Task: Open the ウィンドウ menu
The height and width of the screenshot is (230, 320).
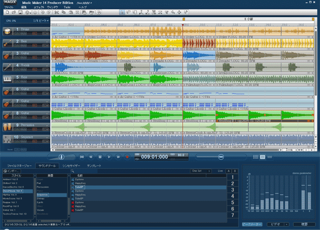Action: point(53,7)
